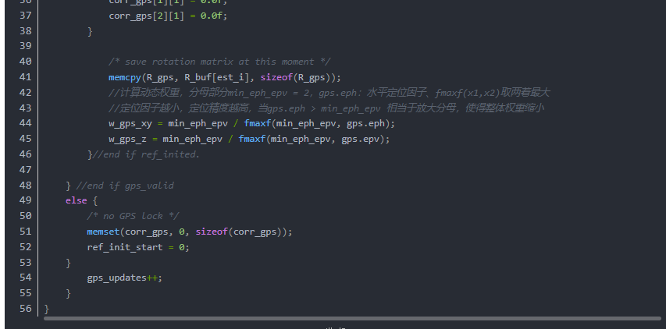This screenshot has width=666, height=329.
Task: Click the memcpy function call
Action: [124, 77]
